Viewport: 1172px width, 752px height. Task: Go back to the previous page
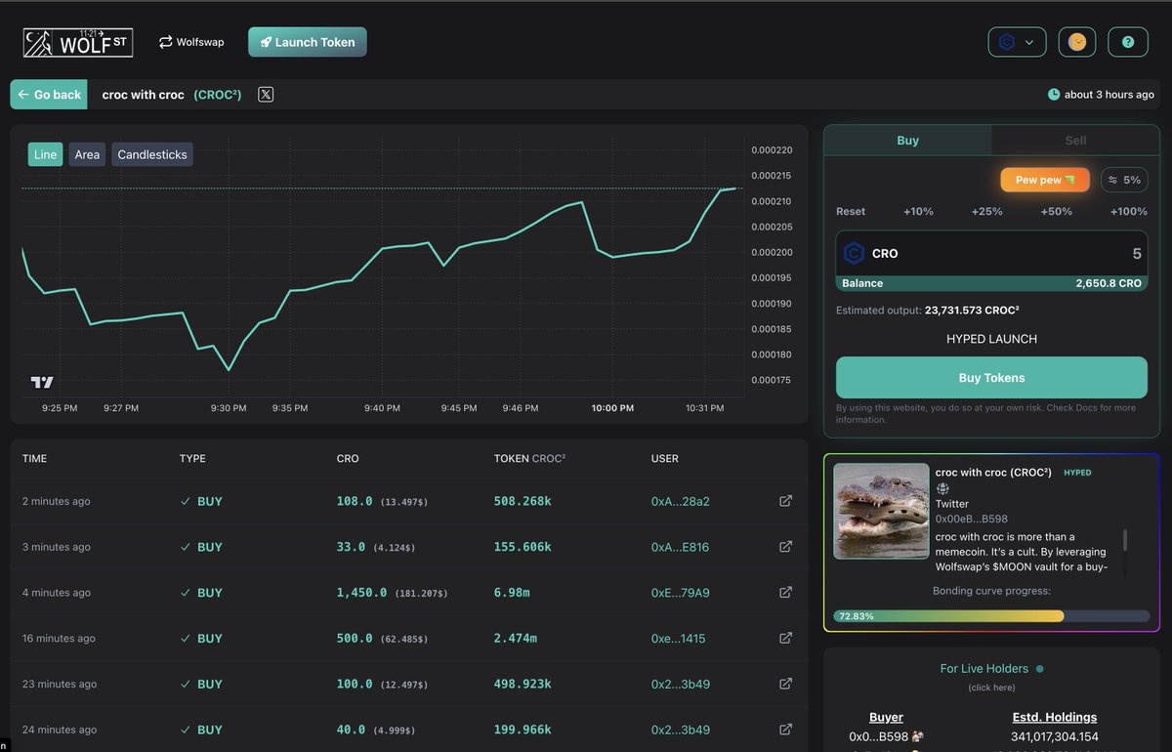pyautogui.click(x=49, y=95)
